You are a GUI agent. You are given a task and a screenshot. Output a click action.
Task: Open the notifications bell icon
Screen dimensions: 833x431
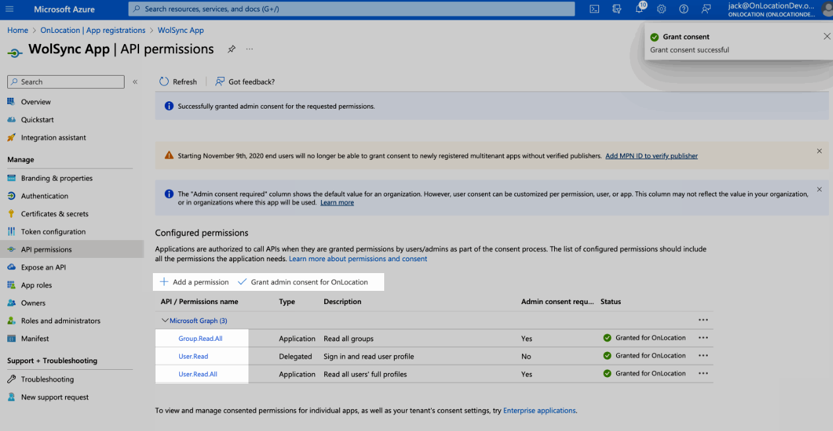tap(639, 9)
